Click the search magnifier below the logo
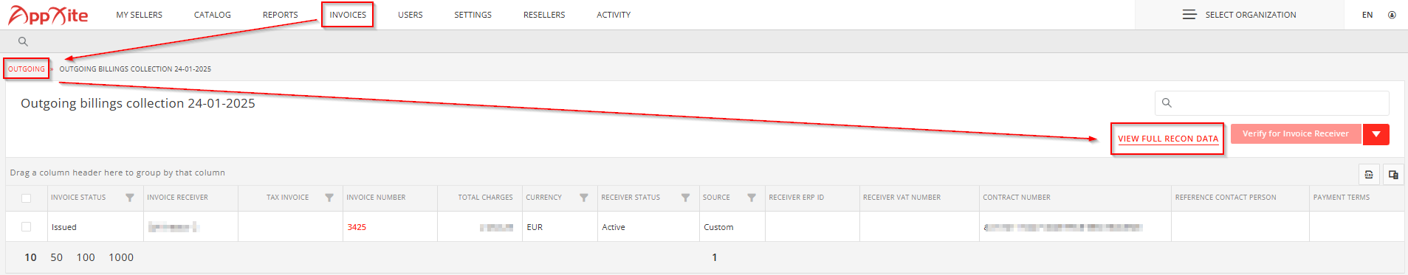The height and width of the screenshot is (275, 1408). pos(23,41)
